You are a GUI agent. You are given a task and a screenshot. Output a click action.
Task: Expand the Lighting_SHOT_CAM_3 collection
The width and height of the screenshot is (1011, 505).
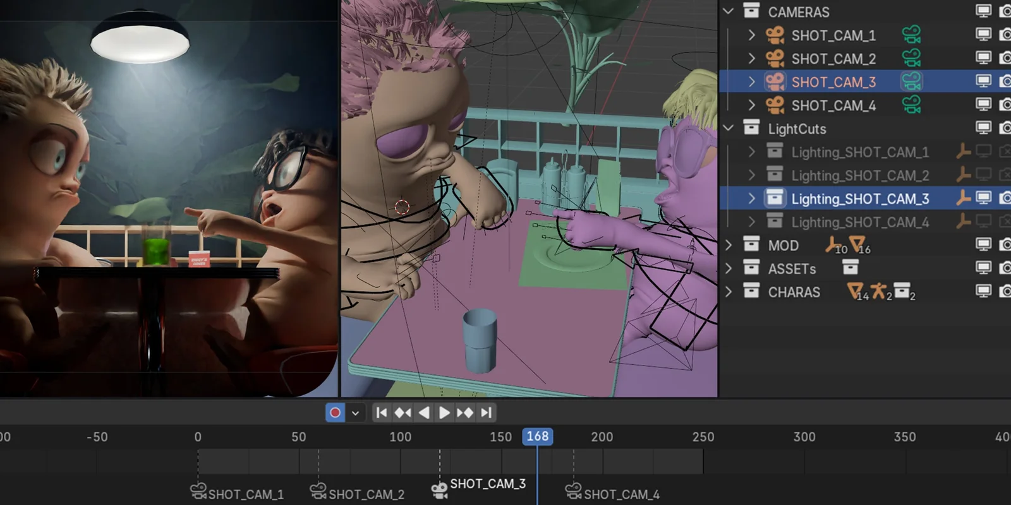(x=751, y=198)
